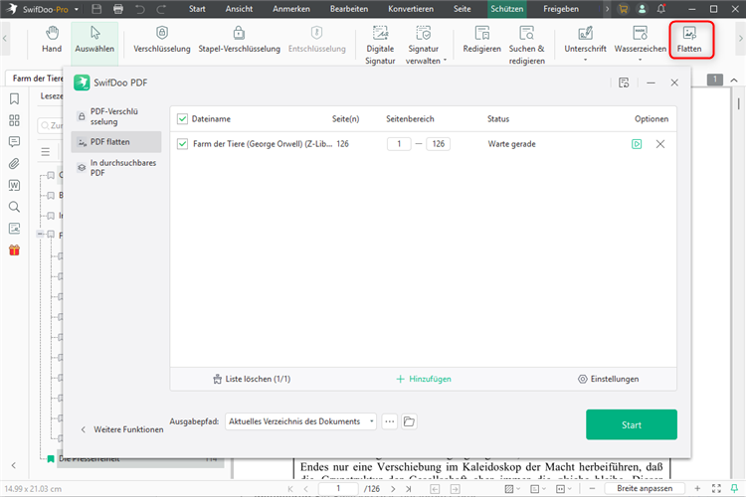Open output folder icon next to Ausgabepfad
Screen dimensions: 746x497
[409, 421]
